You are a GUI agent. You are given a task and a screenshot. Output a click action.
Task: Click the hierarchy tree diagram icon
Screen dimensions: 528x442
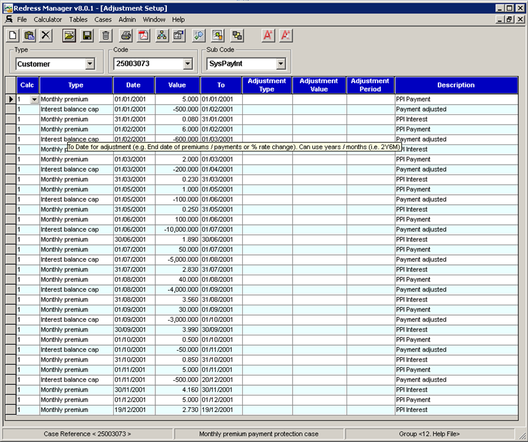pos(162,35)
